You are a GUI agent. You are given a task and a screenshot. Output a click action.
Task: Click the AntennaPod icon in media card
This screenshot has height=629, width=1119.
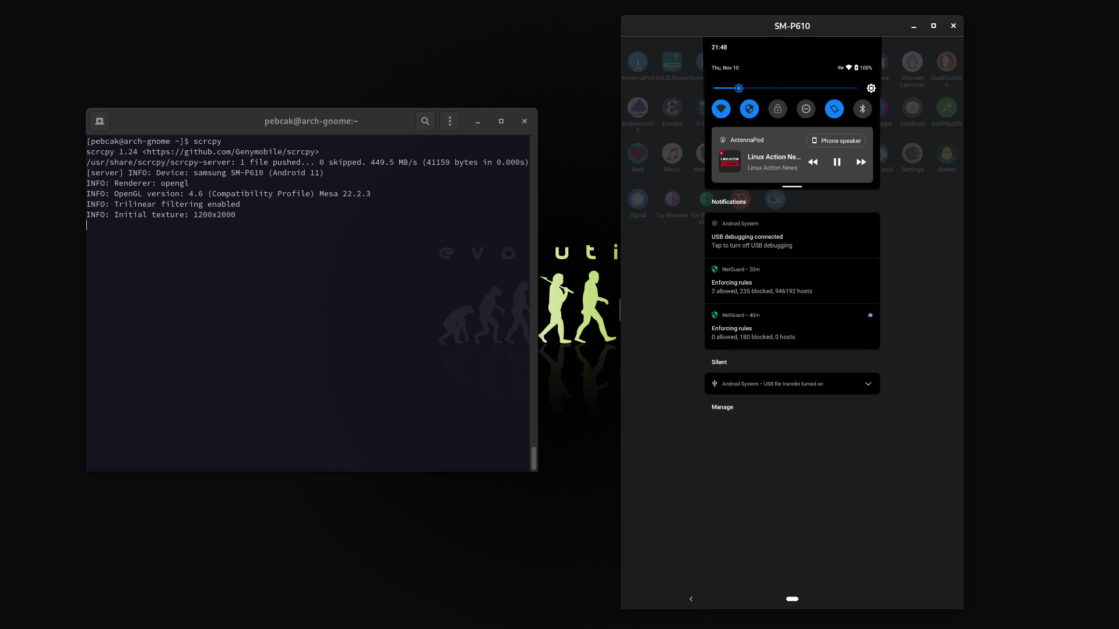723,140
